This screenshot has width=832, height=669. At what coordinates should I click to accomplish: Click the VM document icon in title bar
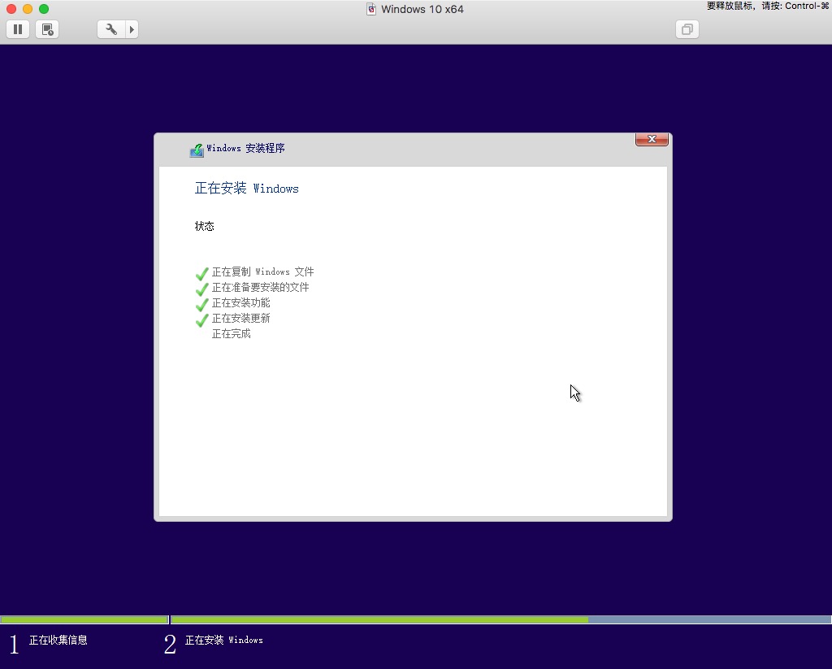371,9
